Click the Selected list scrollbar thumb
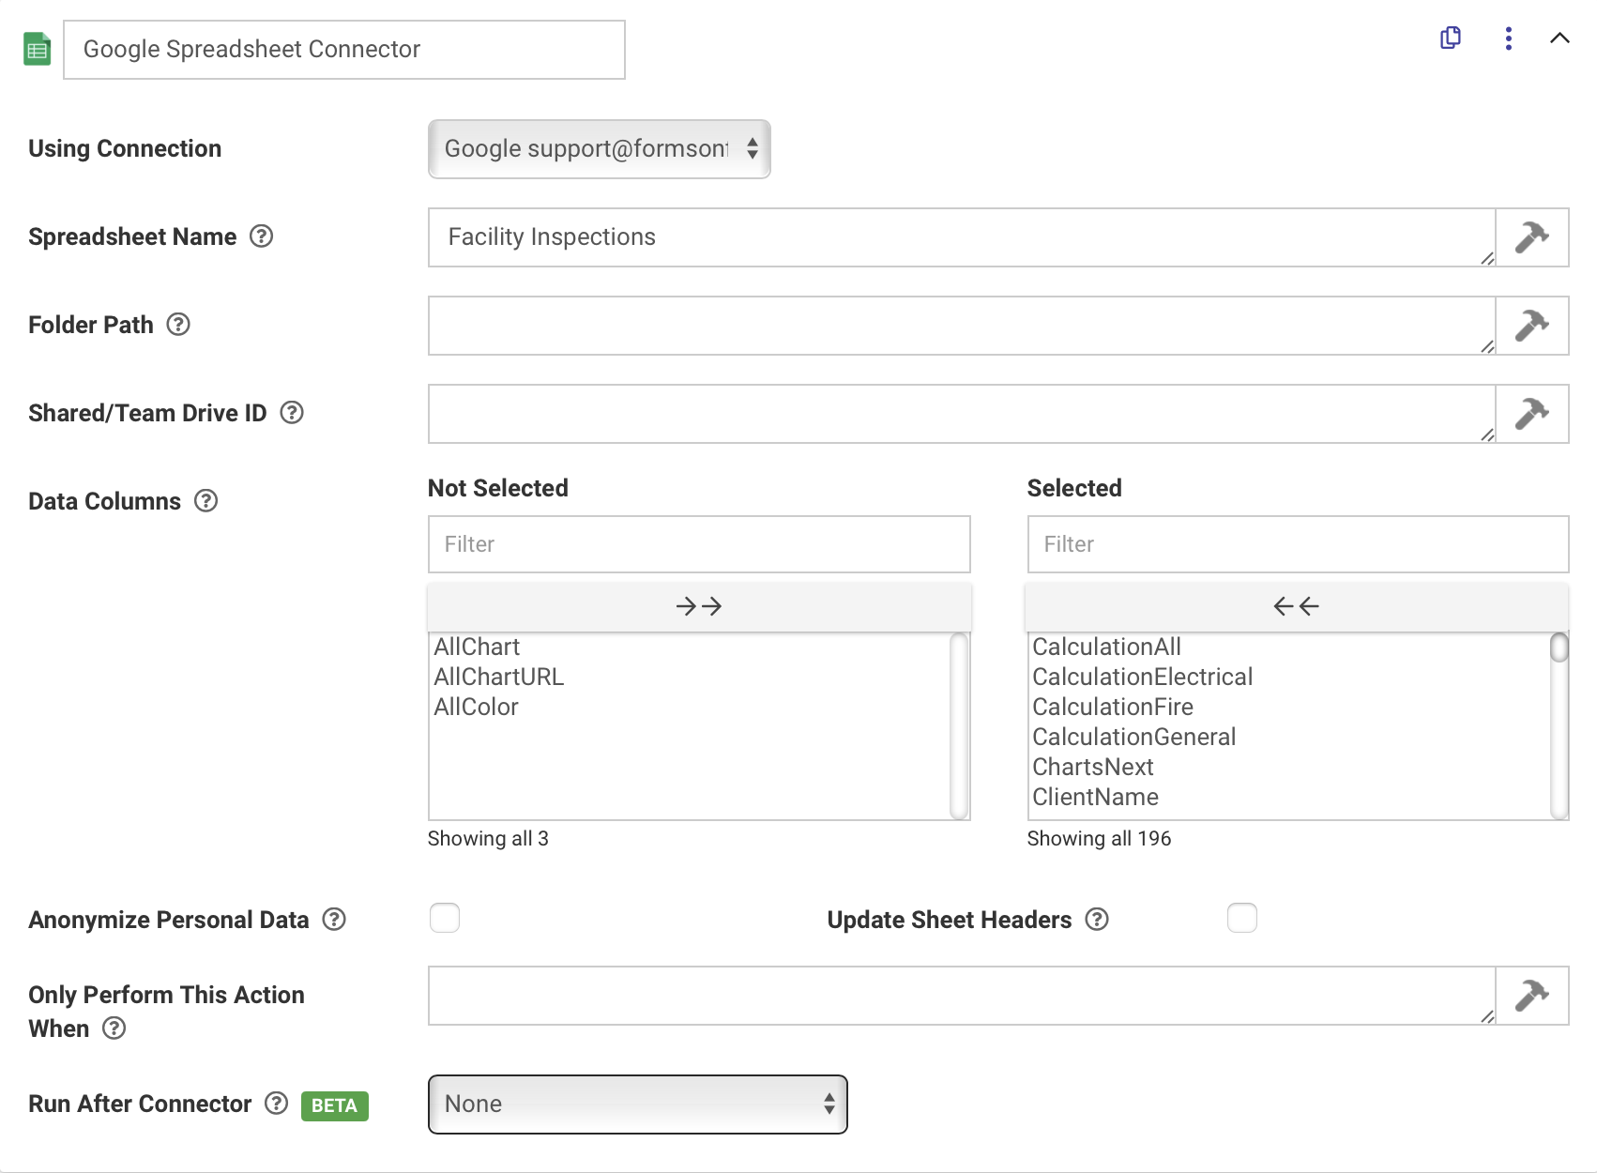This screenshot has width=1597, height=1173. (1559, 647)
